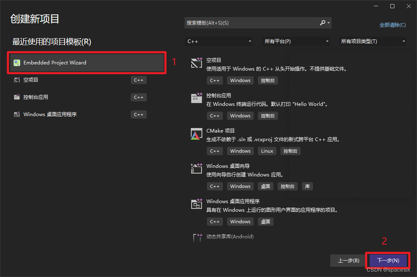Click the 控制台应用 template icon in list

(x=197, y=98)
